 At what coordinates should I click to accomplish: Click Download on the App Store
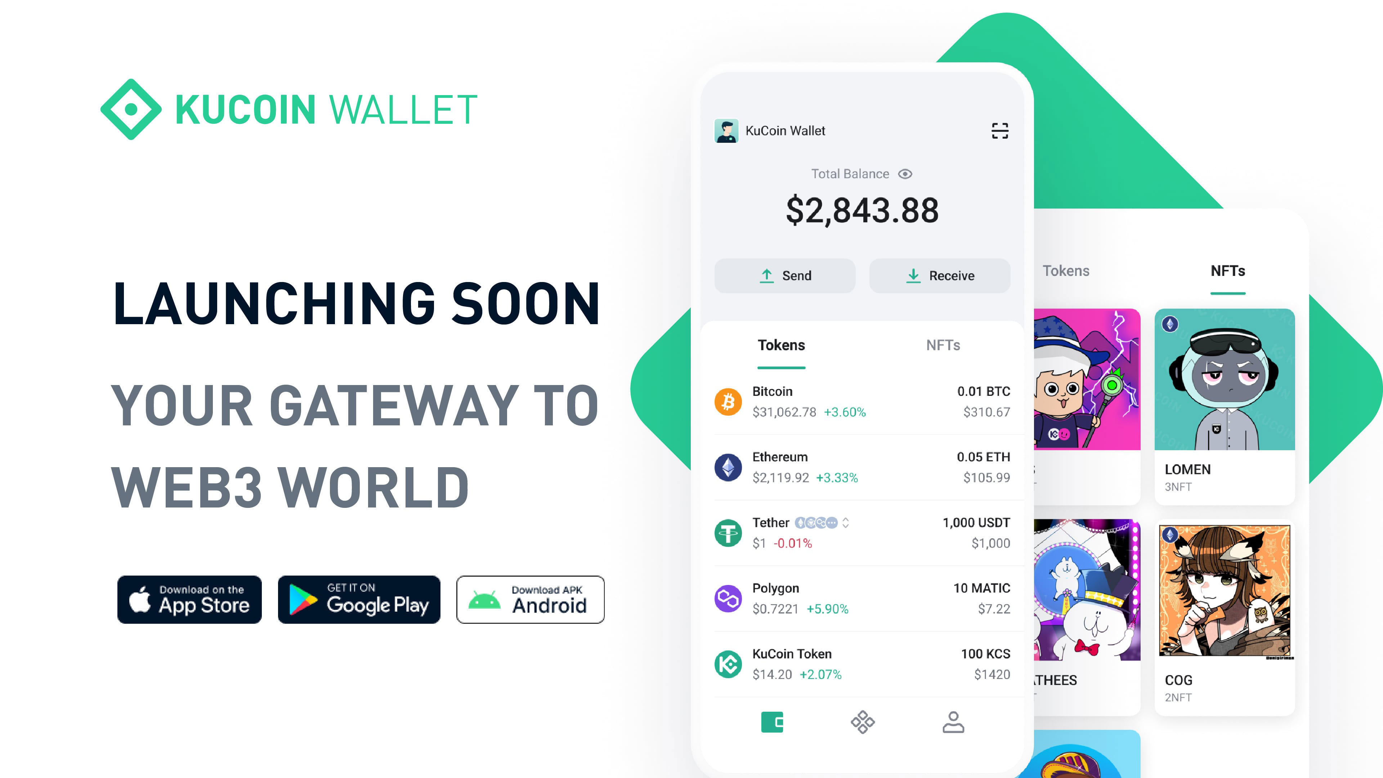coord(189,599)
